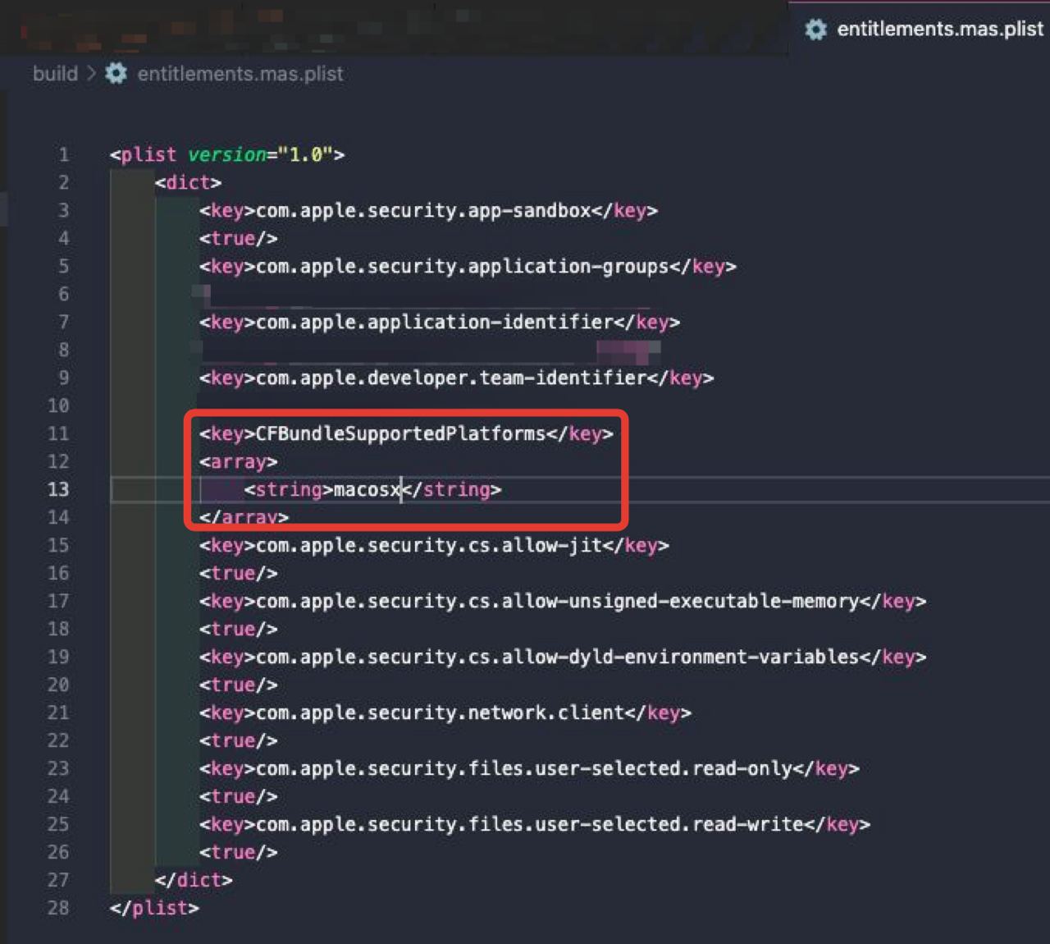Click line number 3 in the gutter

64,210
